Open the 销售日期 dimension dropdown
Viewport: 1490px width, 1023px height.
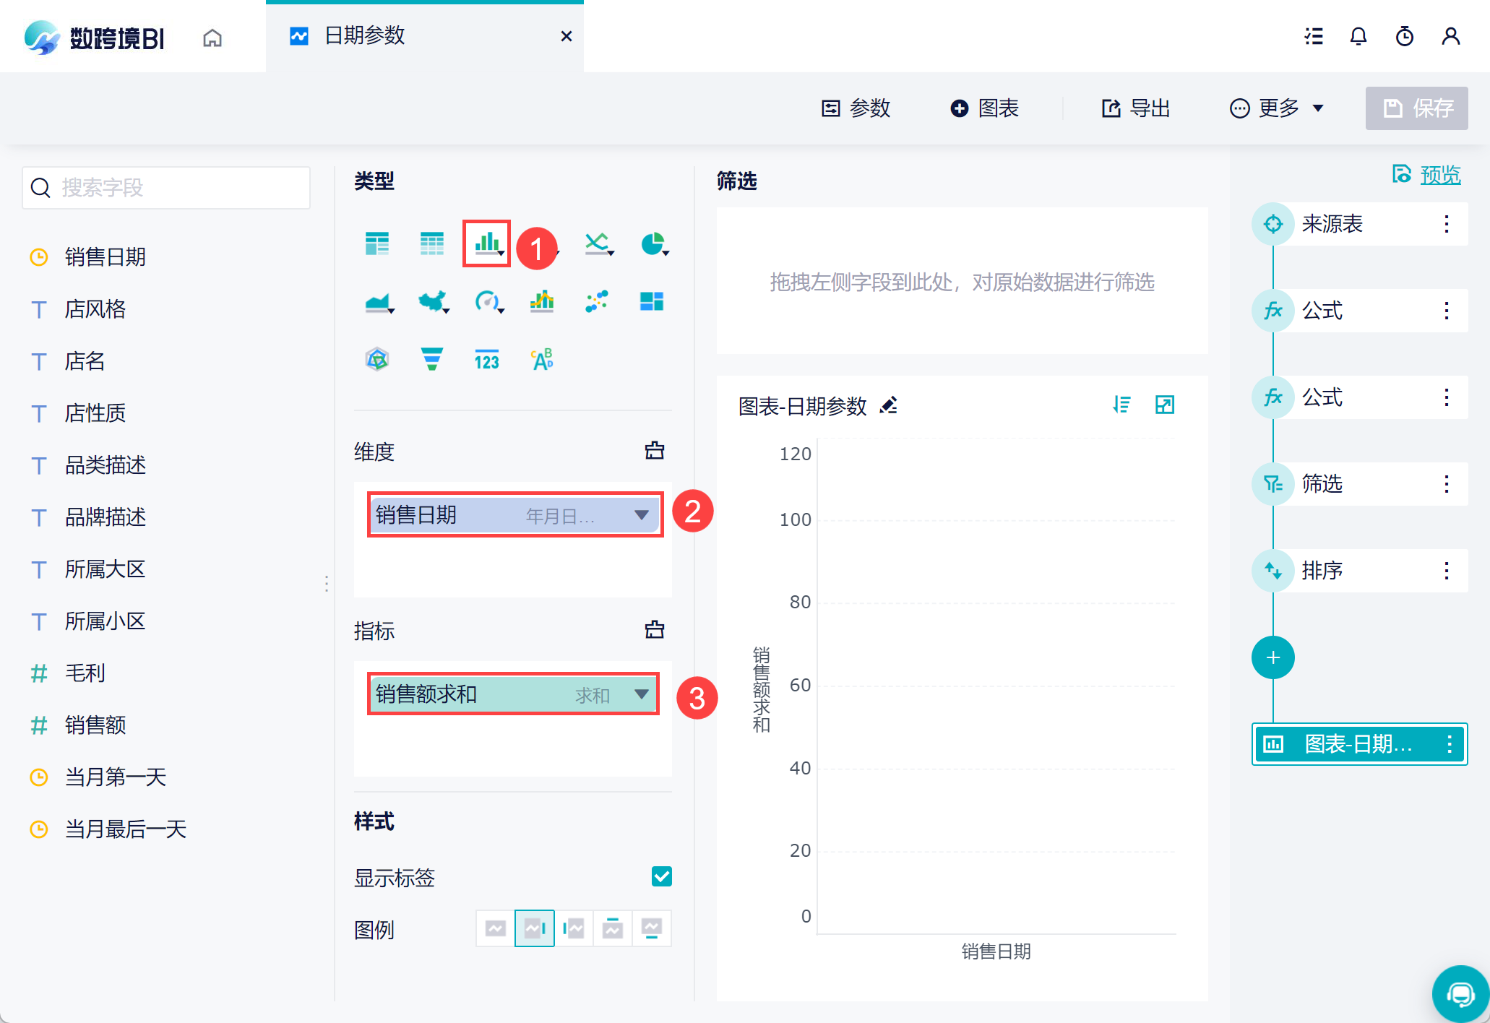coord(641,515)
